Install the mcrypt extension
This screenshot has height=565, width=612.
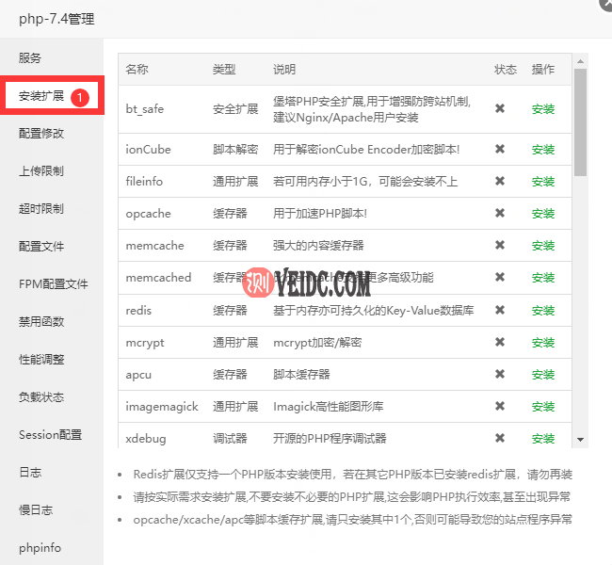click(x=543, y=342)
